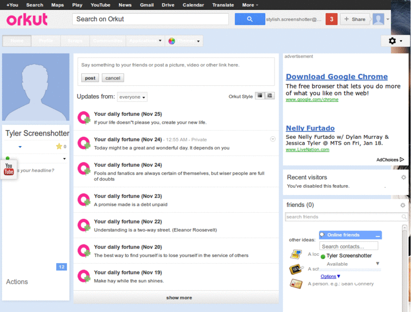Click Tyler Screenshotter in Online friends

[x=349, y=255]
